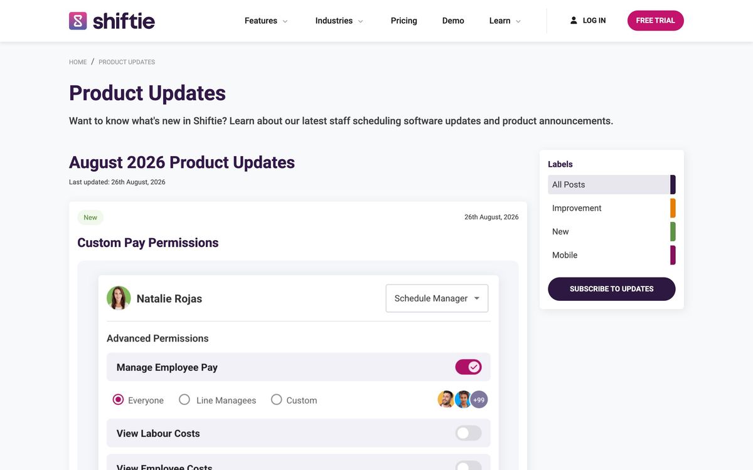The image size is (753, 470).
Task: Click the green New color bar
Action: (673, 231)
